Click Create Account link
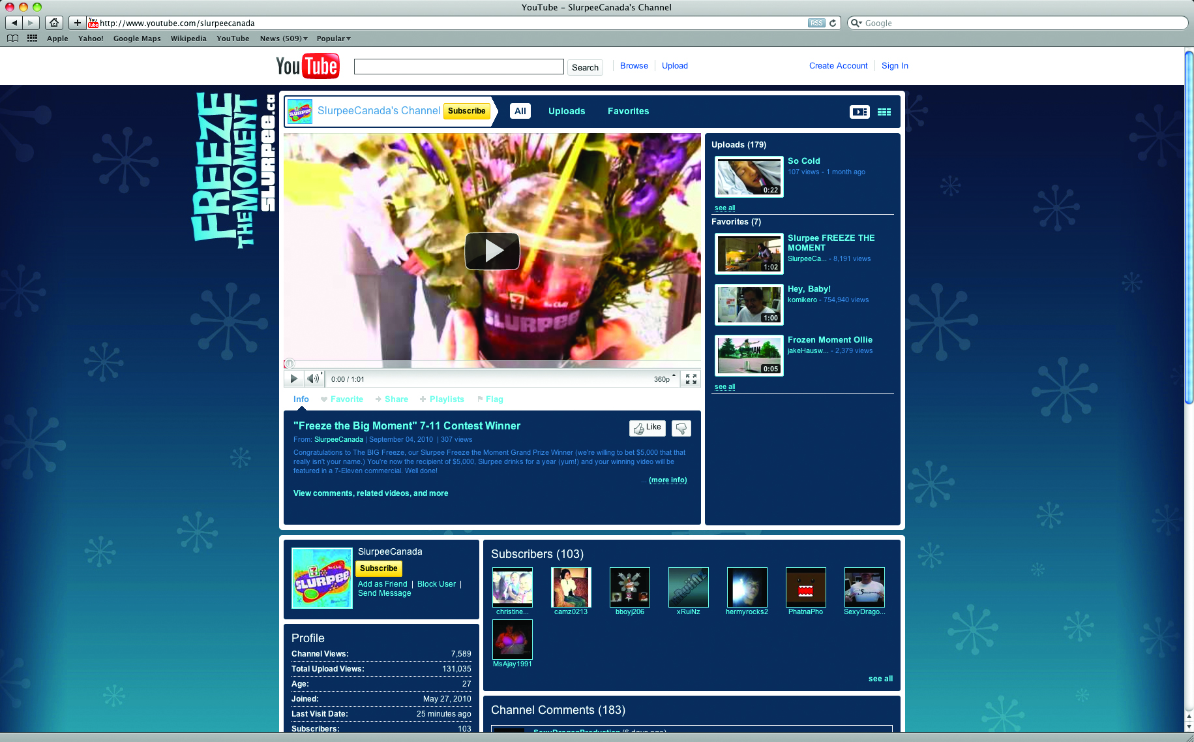 coord(839,66)
